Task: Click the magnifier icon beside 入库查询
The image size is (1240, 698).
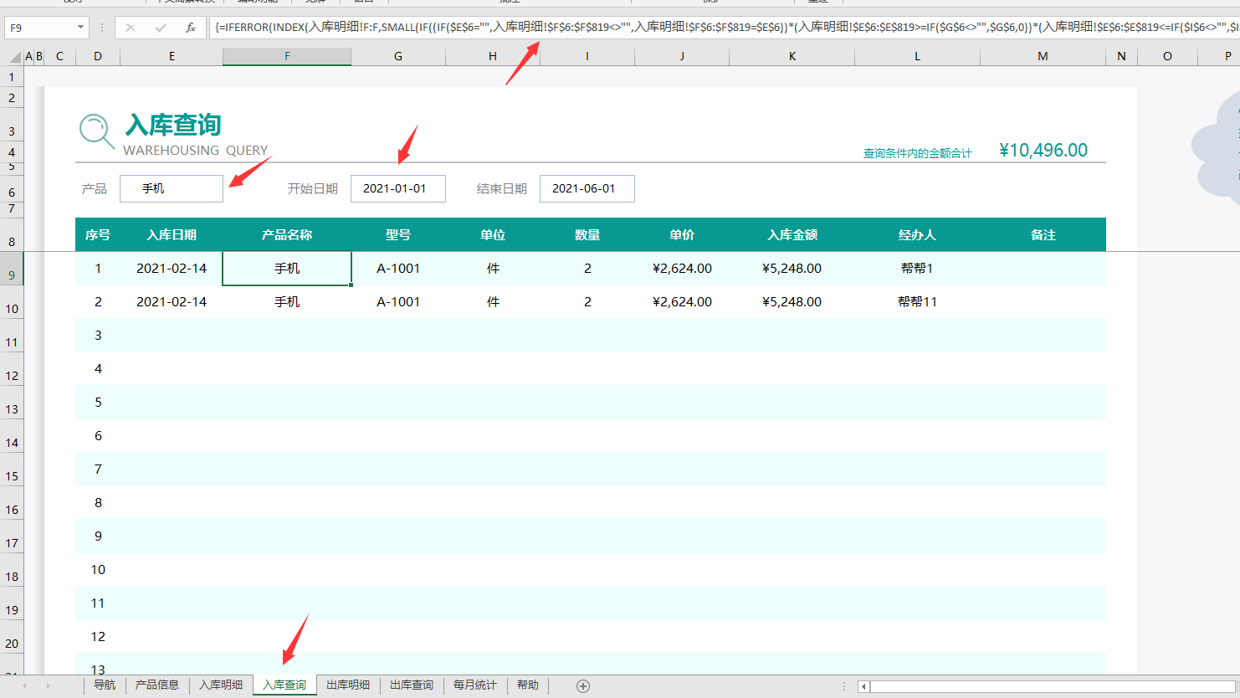Action: [96, 131]
